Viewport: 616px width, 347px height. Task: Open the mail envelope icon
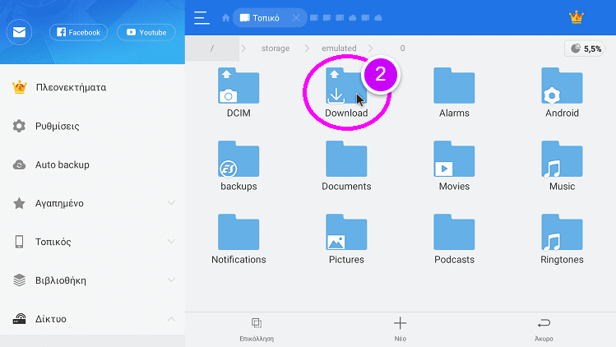click(19, 32)
